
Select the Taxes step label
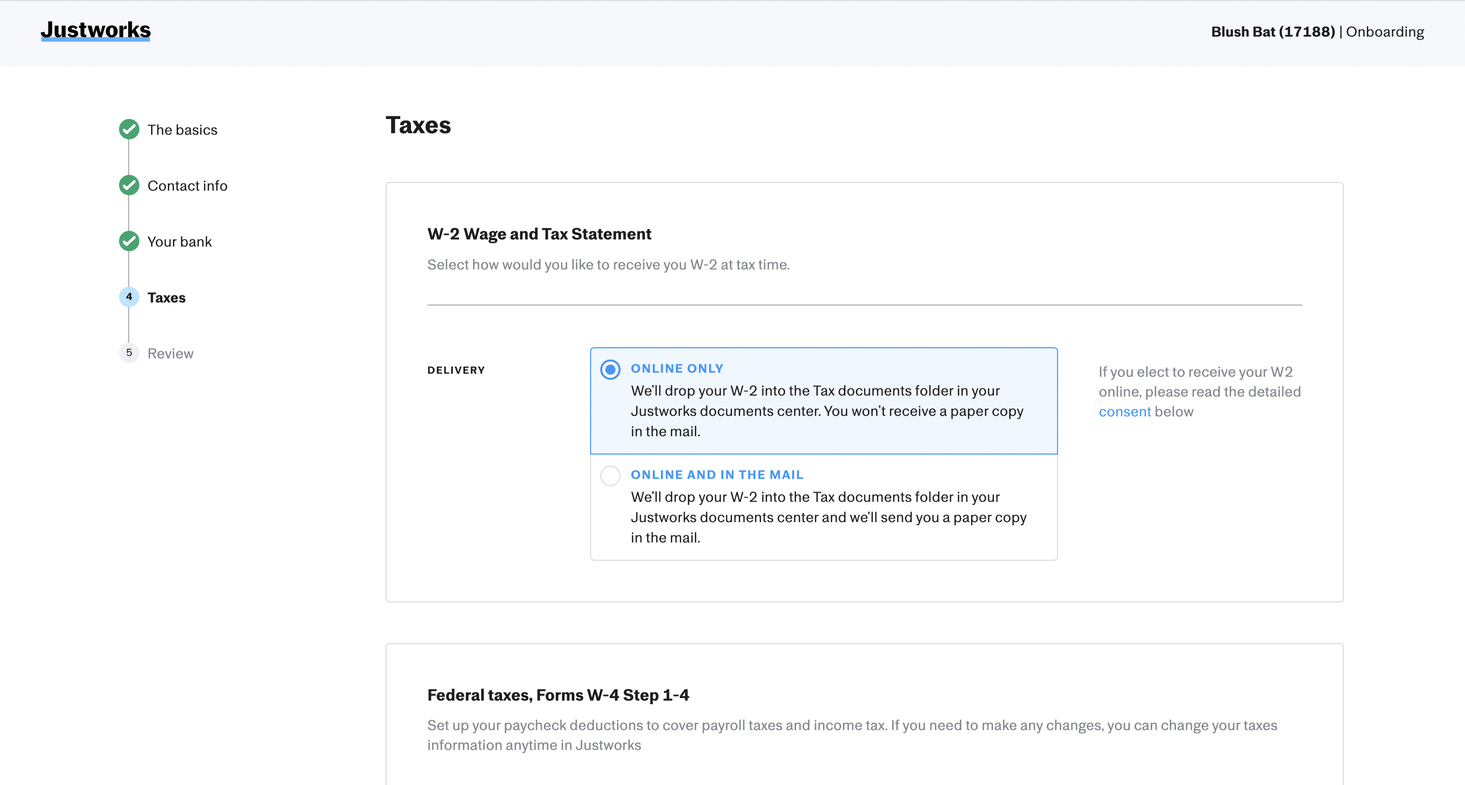point(166,298)
